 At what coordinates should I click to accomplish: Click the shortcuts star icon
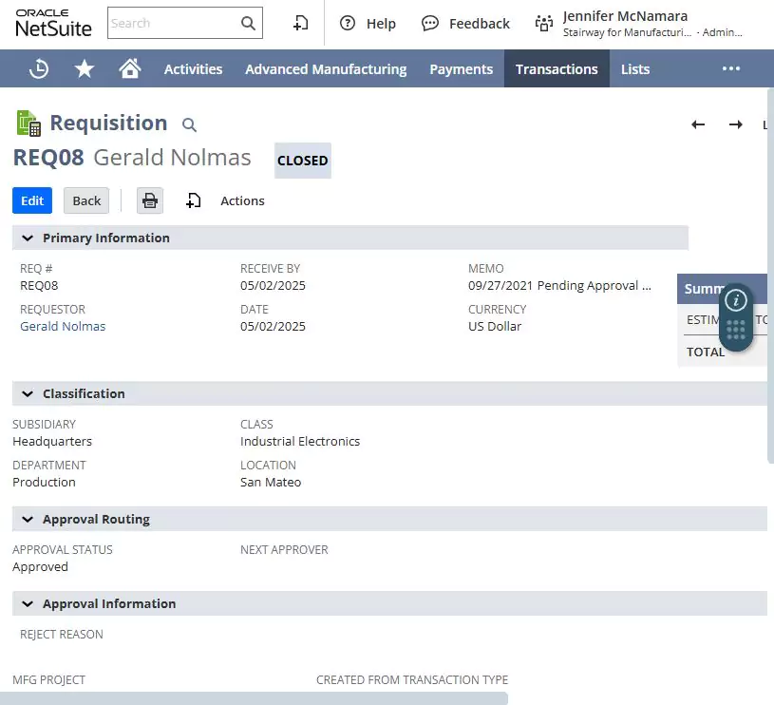(x=84, y=68)
